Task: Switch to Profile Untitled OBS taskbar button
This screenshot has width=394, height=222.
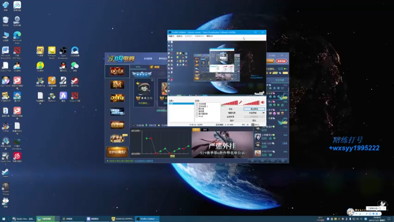Action: click(x=147, y=219)
